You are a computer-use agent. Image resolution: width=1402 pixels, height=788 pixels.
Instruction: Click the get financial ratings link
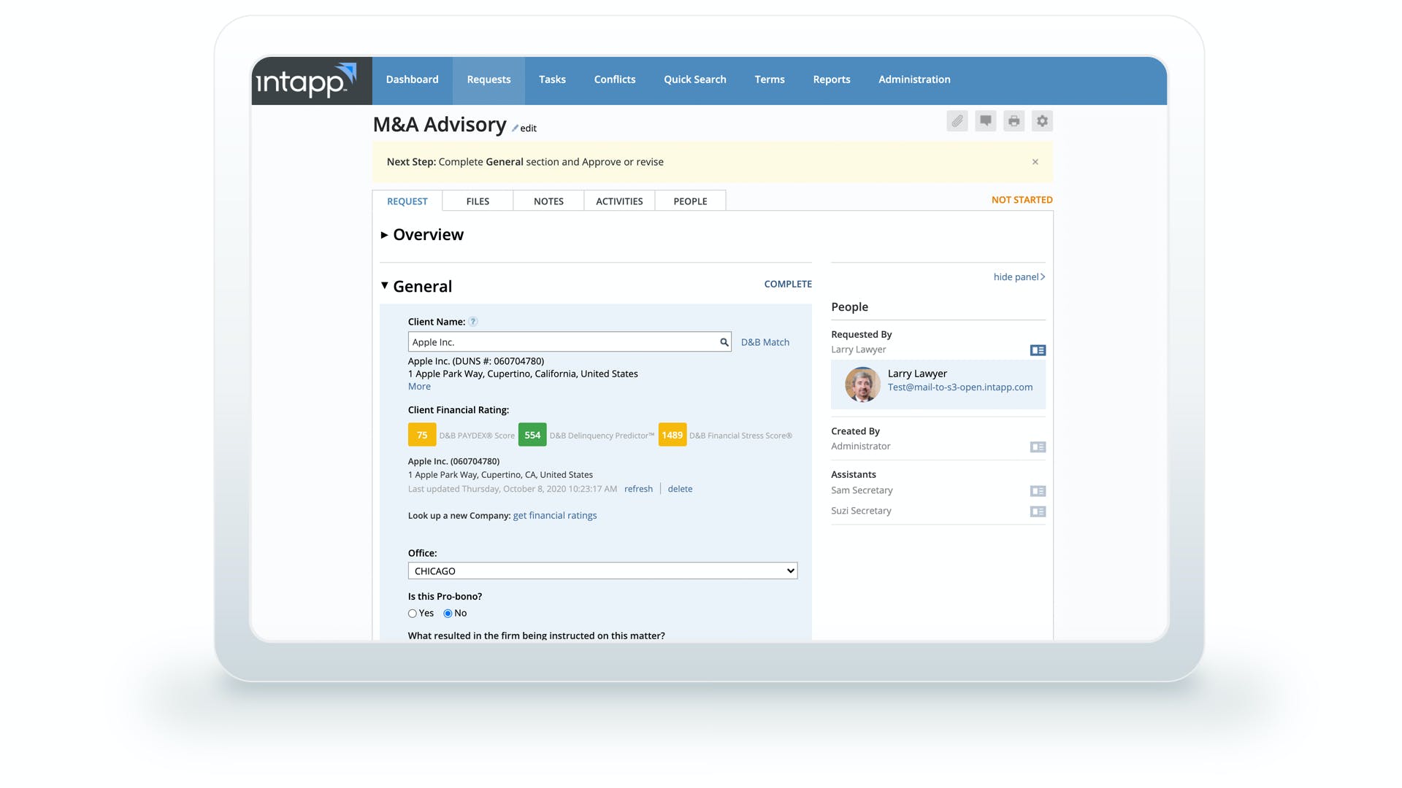554,516
